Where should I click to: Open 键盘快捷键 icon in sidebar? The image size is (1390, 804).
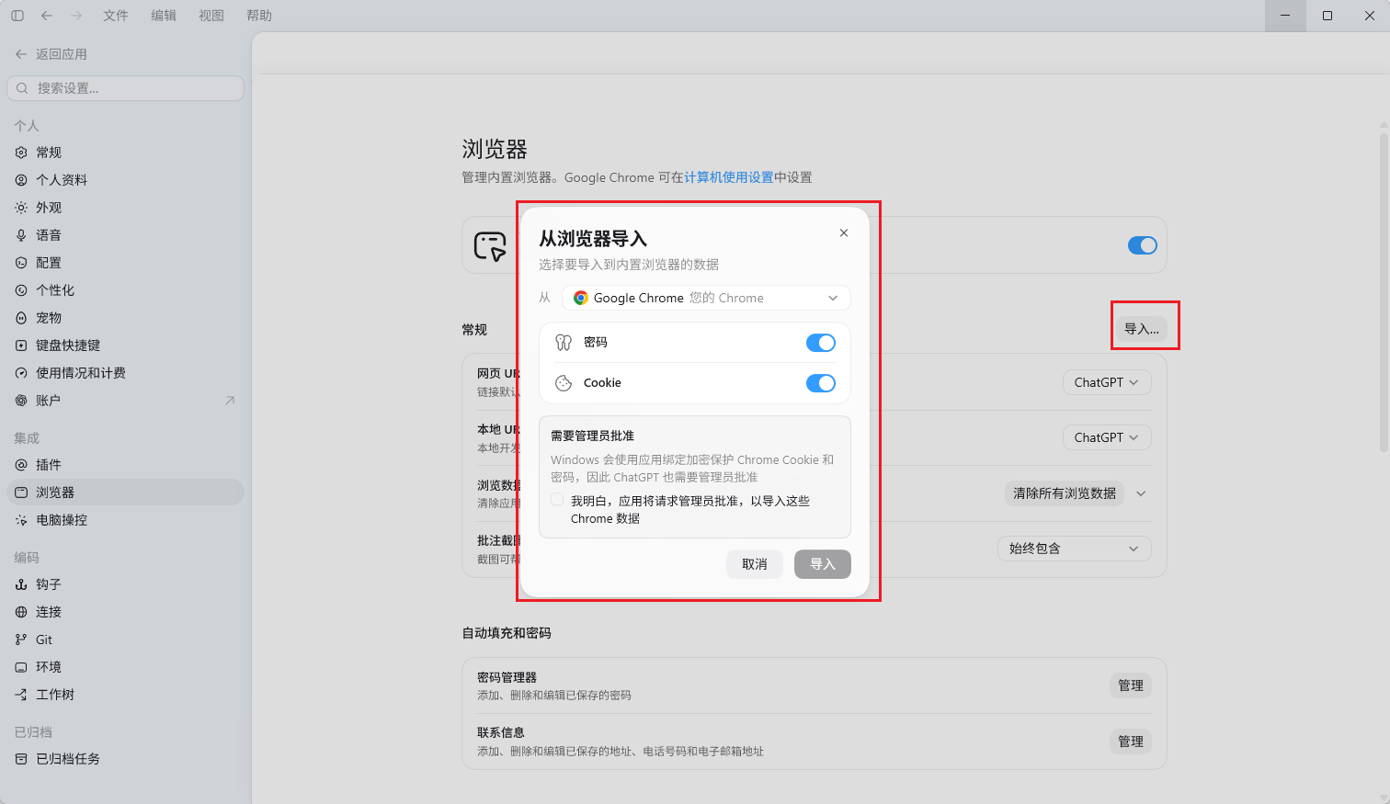(x=21, y=345)
